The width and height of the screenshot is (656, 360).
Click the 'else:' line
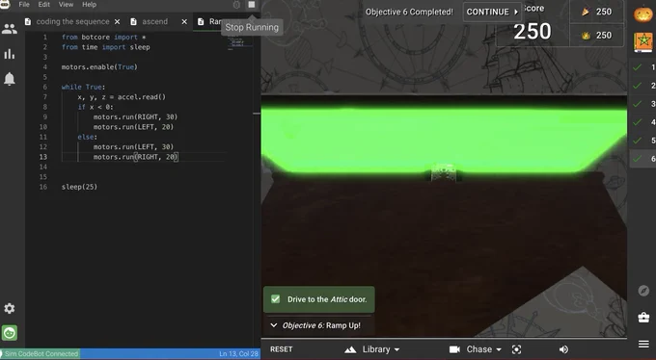click(87, 137)
